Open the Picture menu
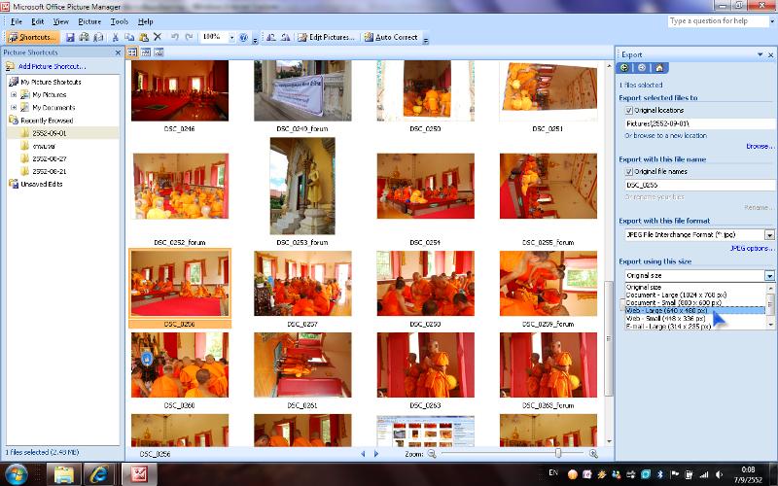 click(89, 20)
